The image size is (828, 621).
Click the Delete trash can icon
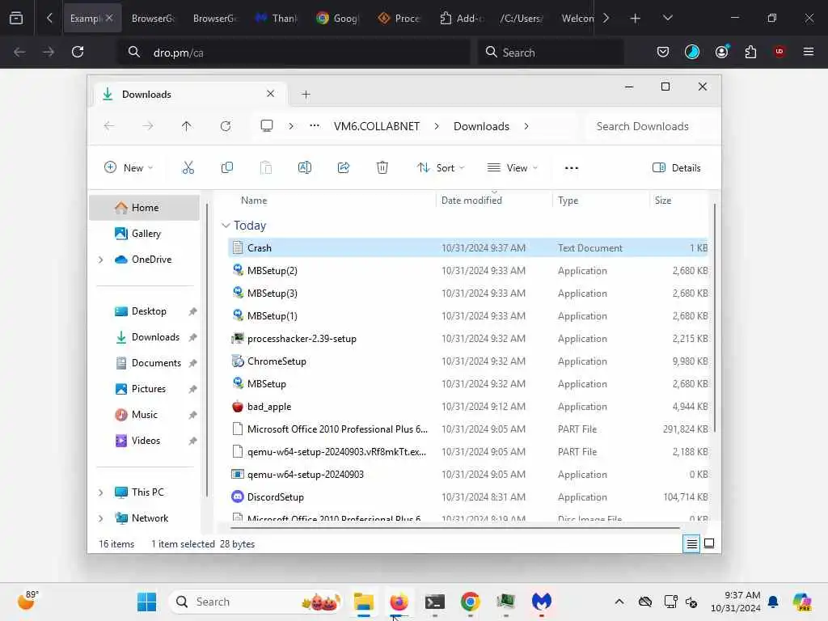point(382,168)
